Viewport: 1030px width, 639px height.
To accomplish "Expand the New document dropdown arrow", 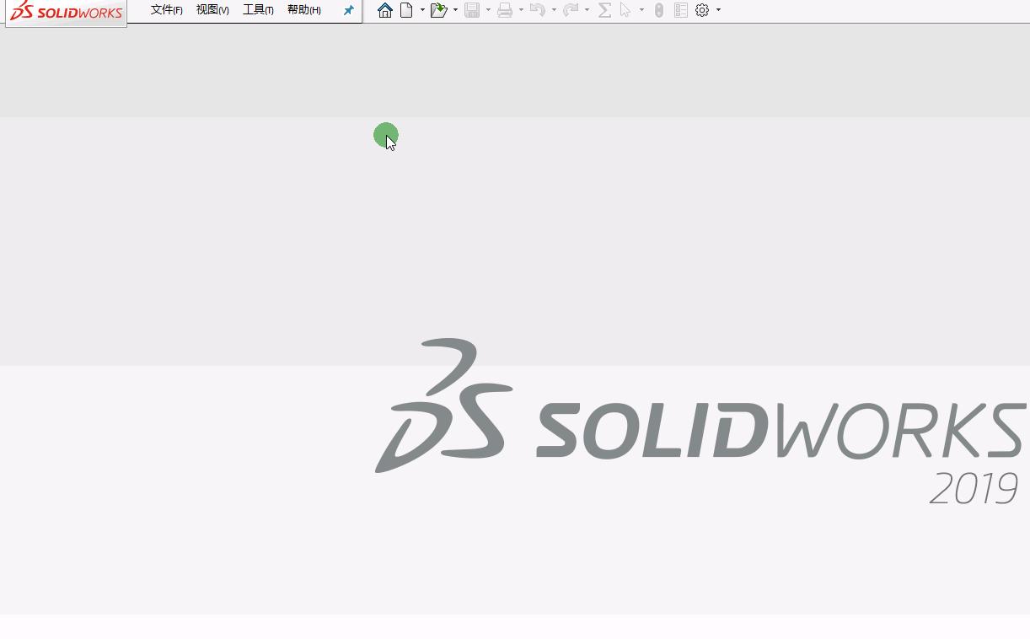I will click(x=422, y=10).
